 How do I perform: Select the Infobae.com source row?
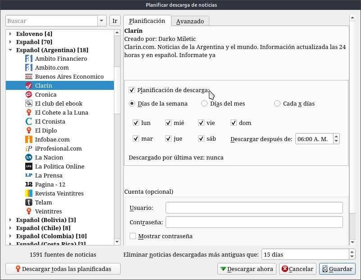click(x=60, y=139)
